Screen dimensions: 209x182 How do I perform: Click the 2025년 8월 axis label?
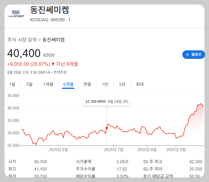pos(147,150)
